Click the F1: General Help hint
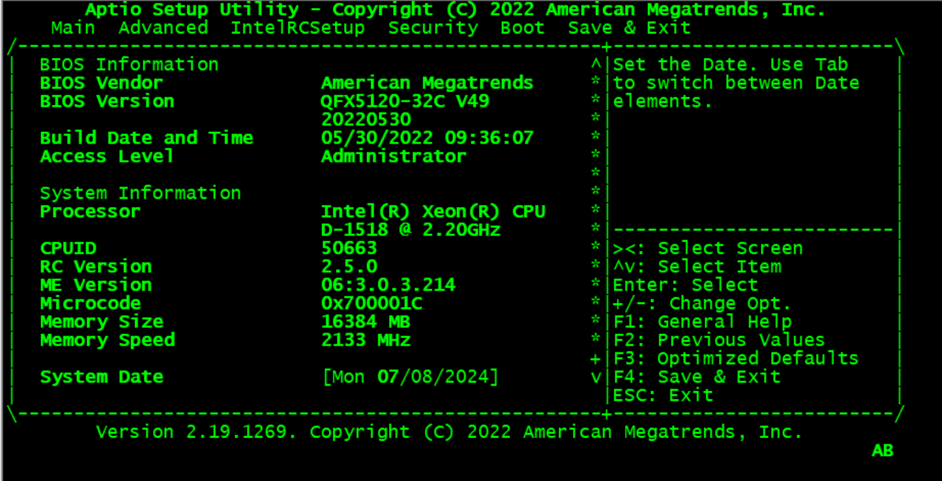The height and width of the screenshot is (481, 942). [702, 322]
